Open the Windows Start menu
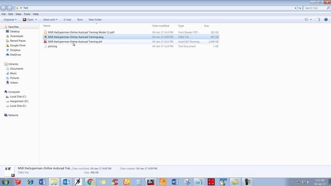The width and height of the screenshot is (331, 186). 6,182
